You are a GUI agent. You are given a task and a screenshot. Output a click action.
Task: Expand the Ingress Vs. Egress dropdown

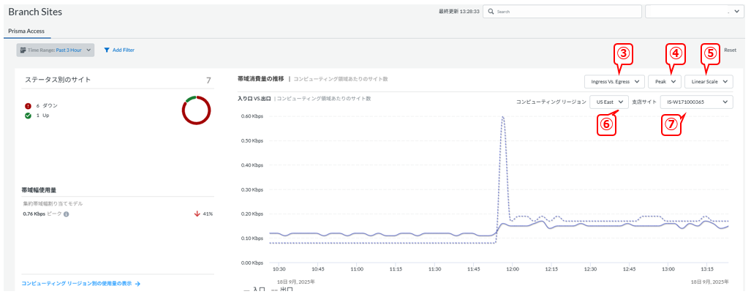coord(614,82)
